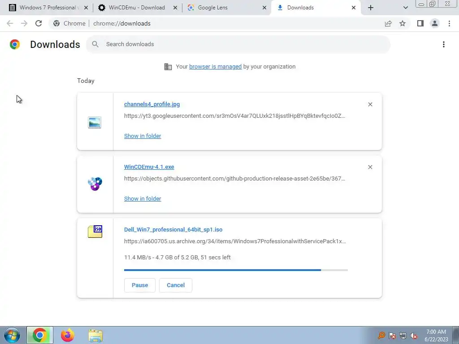Click the muted volume tray icon
This screenshot has width=459, height=344.
[x=414, y=336]
